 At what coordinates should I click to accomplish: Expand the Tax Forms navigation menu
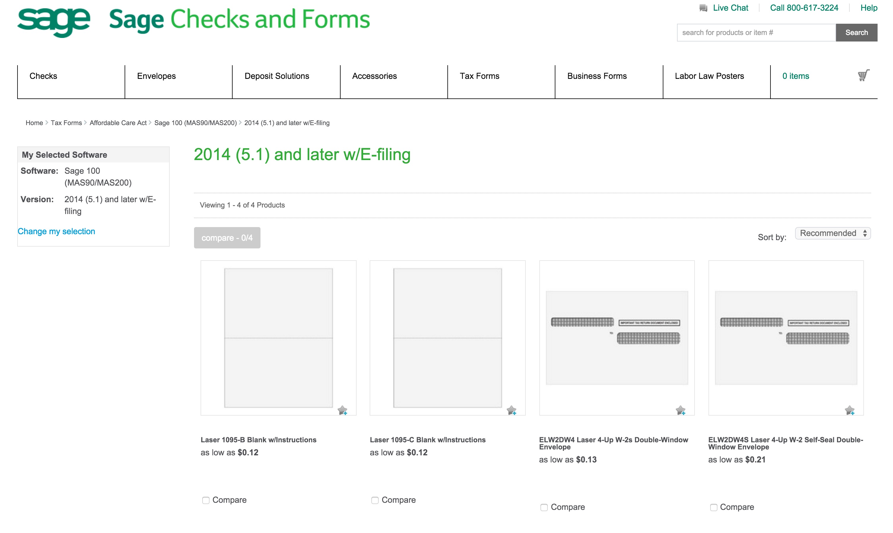click(480, 76)
